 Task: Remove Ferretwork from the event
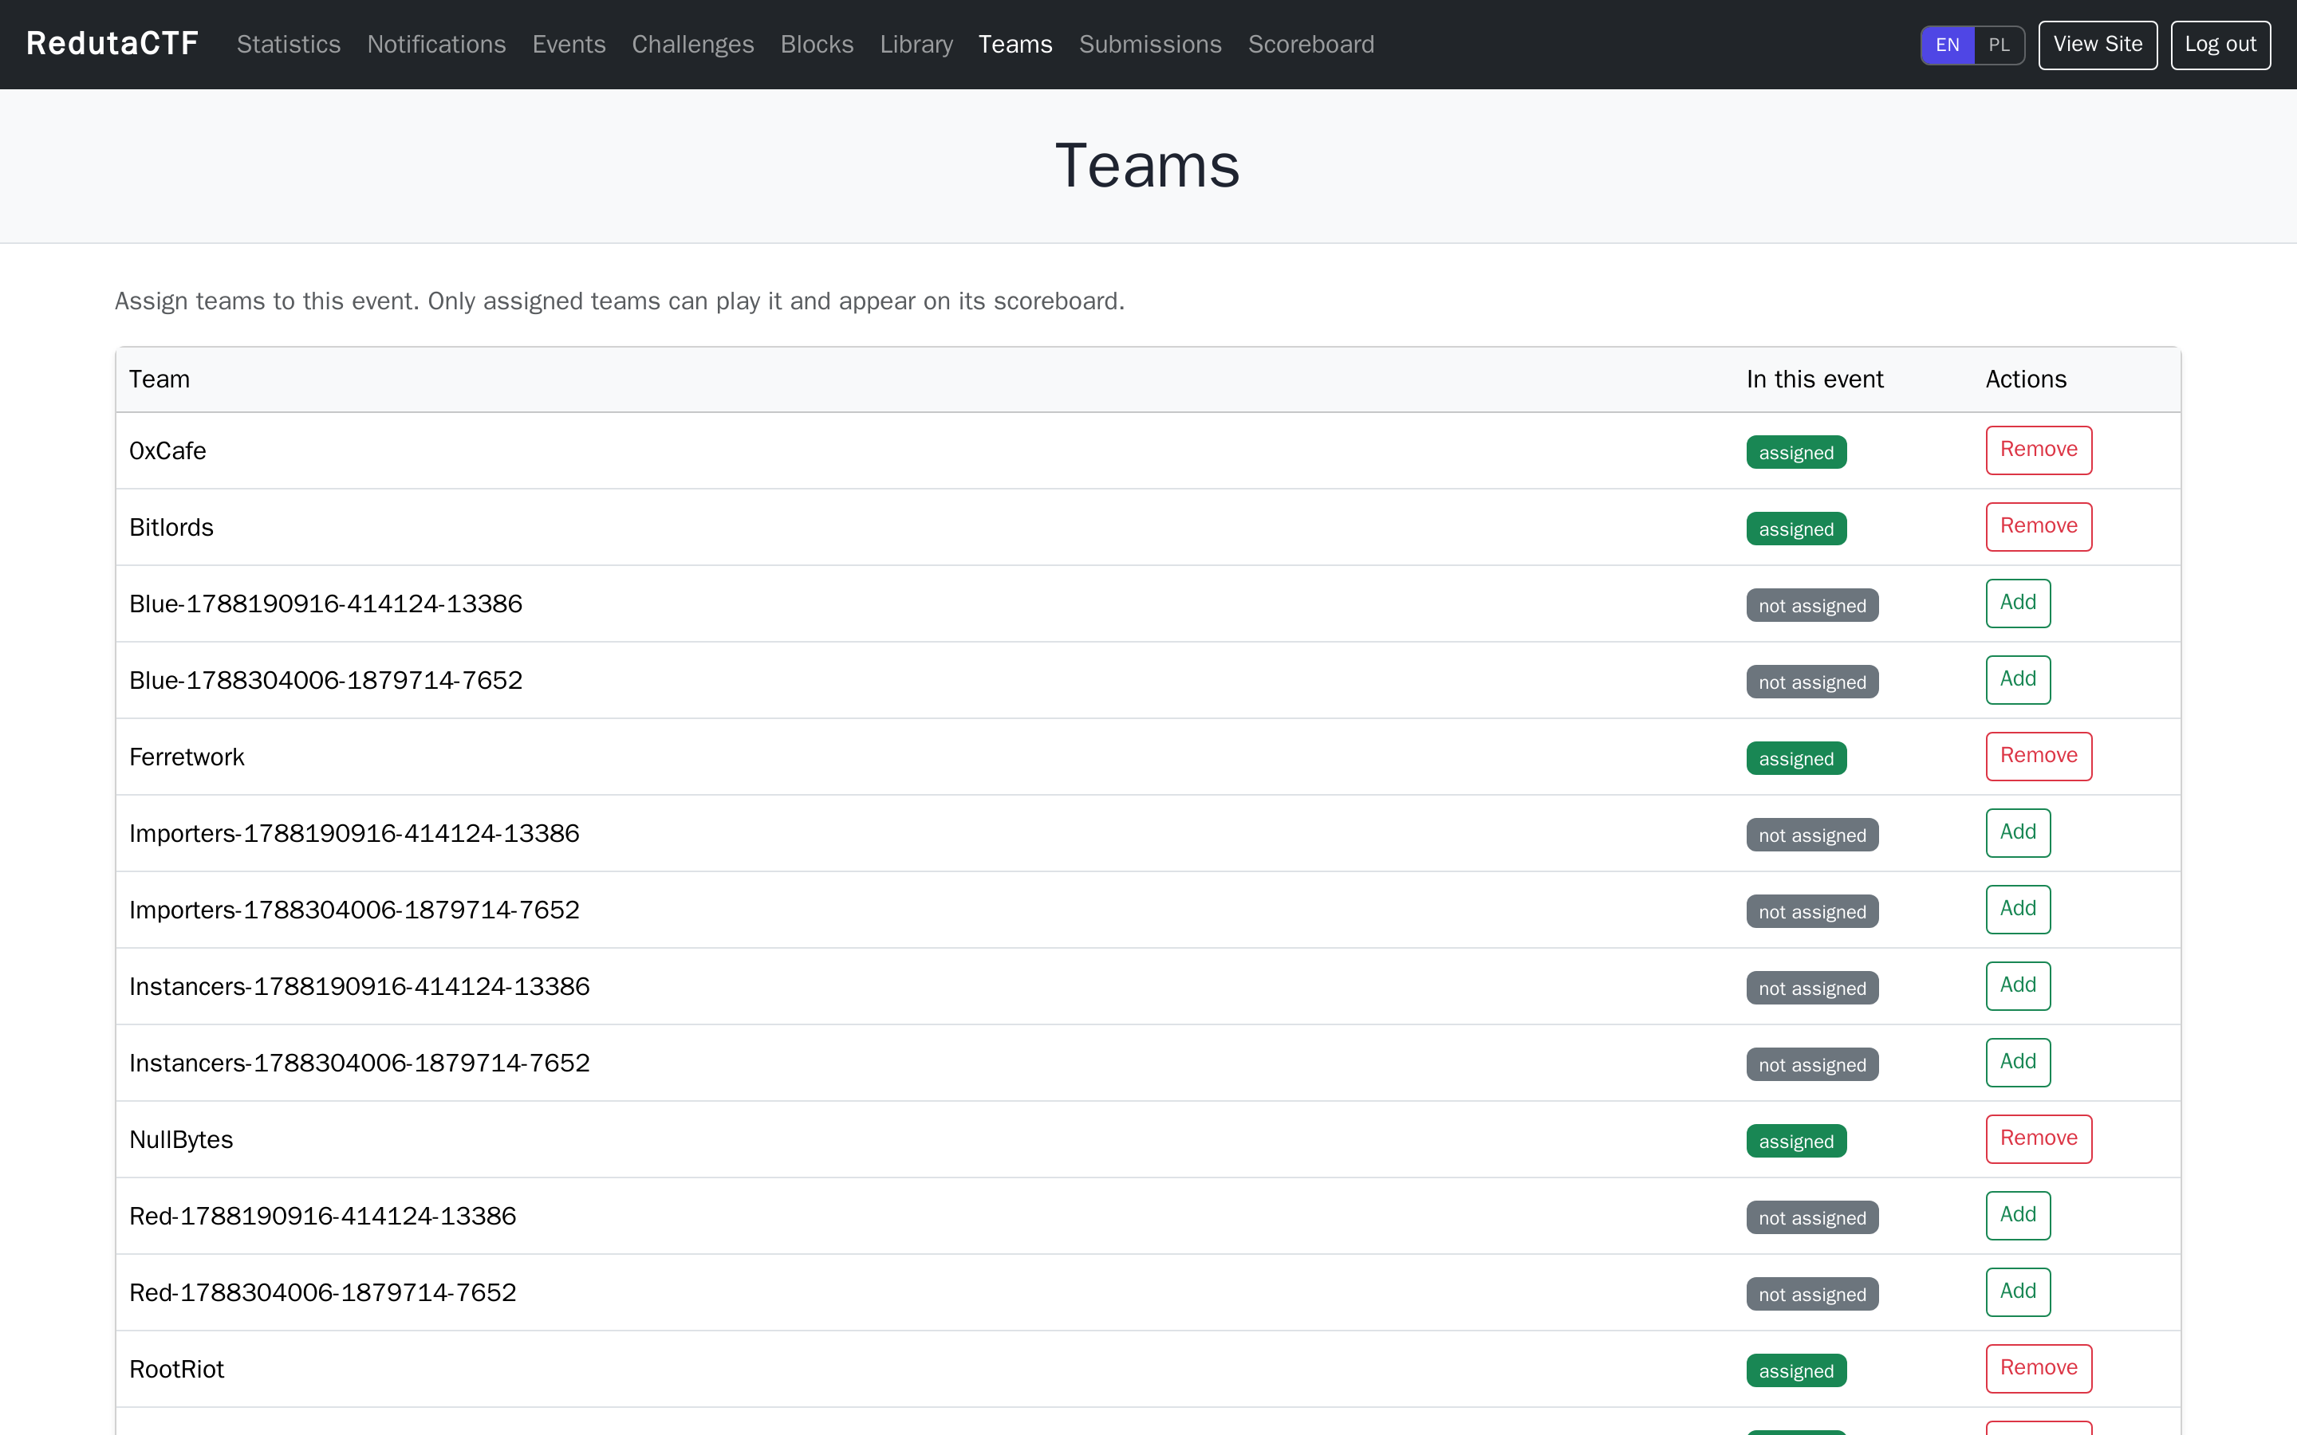tap(2039, 757)
